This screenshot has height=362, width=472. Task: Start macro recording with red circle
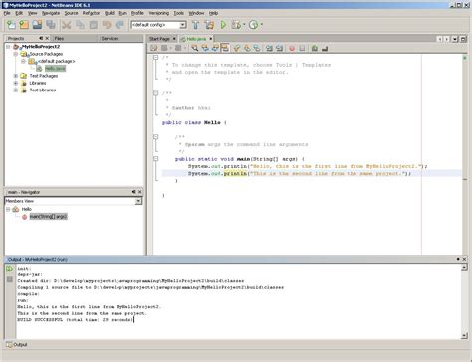(x=292, y=48)
